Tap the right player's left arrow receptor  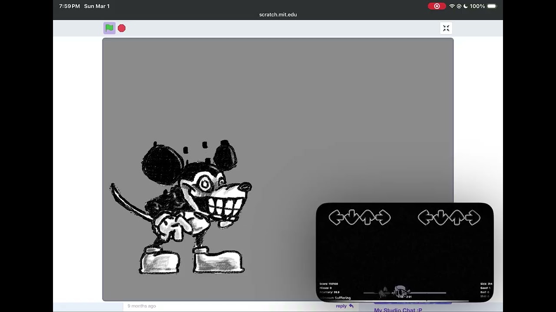click(x=425, y=217)
